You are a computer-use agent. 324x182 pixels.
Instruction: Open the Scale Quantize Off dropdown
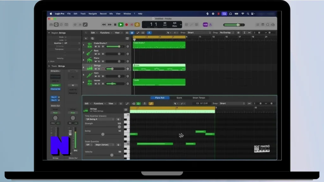coord(89,145)
